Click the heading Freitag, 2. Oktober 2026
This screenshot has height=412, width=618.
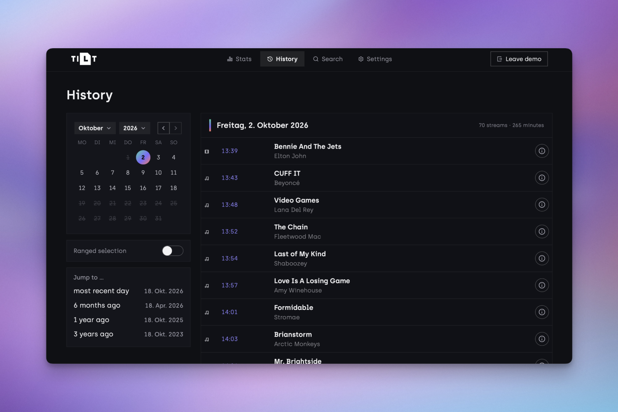262,125
